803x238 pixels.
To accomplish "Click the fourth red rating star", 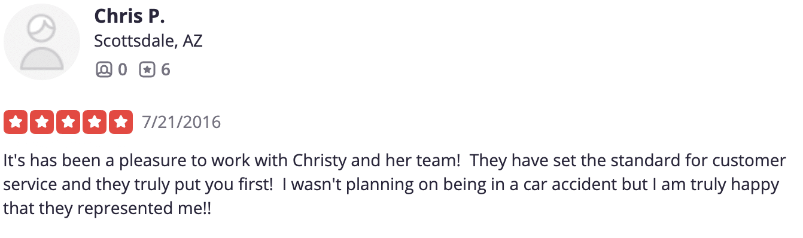I will coord(95,123).
